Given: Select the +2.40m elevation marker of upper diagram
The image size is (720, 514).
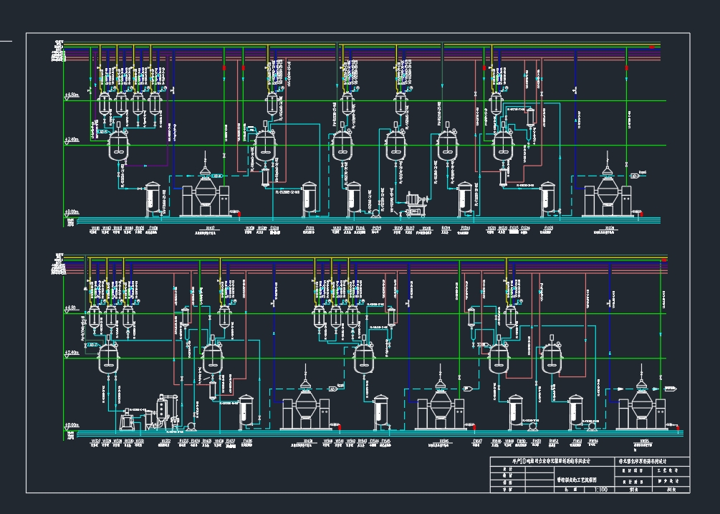Looking at the screenshot, I should pyautogui.click(x=72, y=140).
